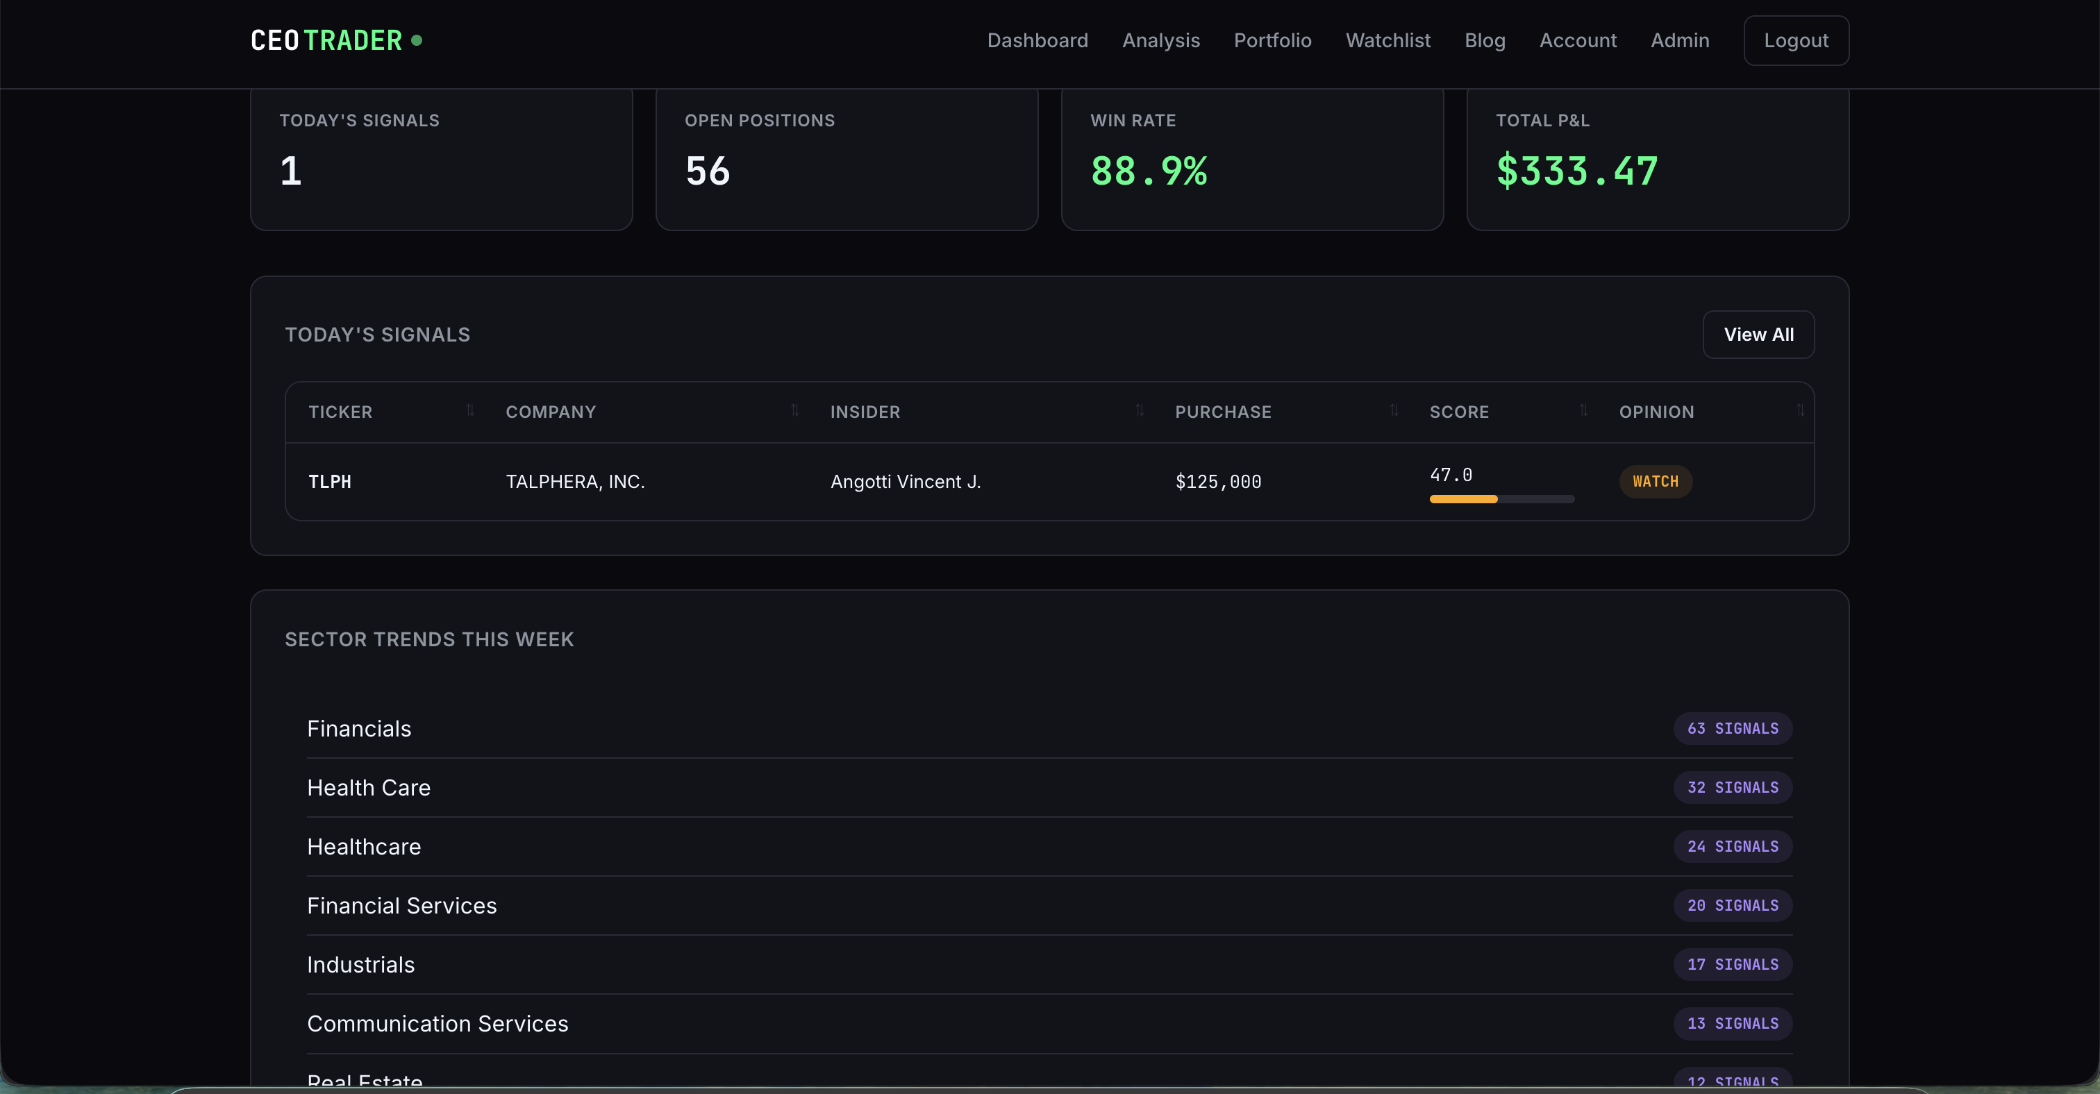Image resolution: width=2100 pixels, height=1094 pixels.
Task: Click the Win Rate 88.9% value
Action: click(1148, 170)
